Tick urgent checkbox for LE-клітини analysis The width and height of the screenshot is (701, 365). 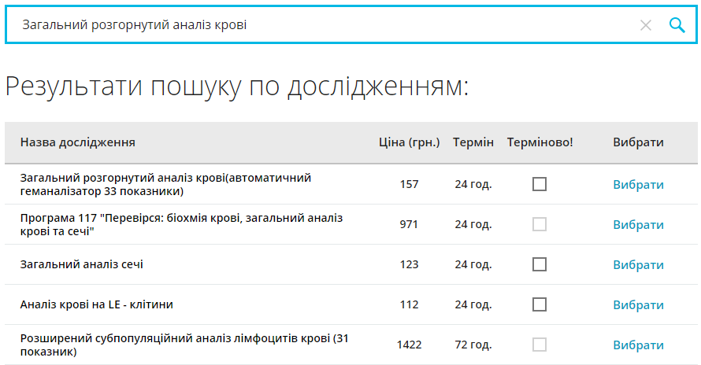[540, 304]
